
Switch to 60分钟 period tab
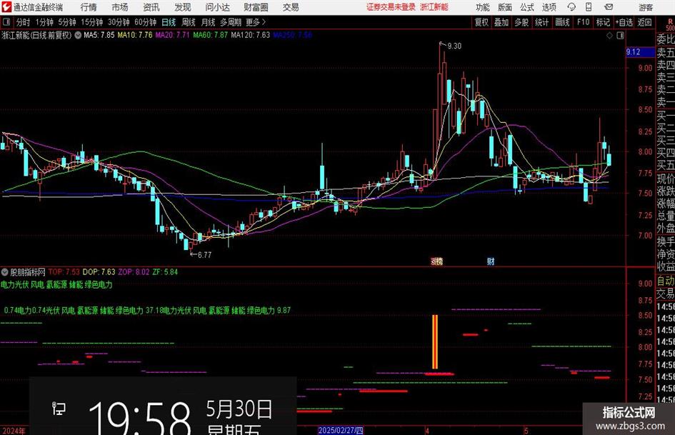(146, 22)
